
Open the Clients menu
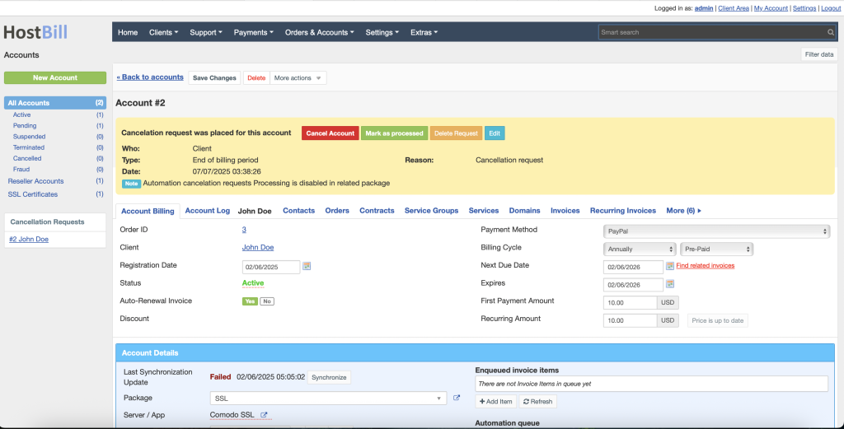click(x=164, y=32)
